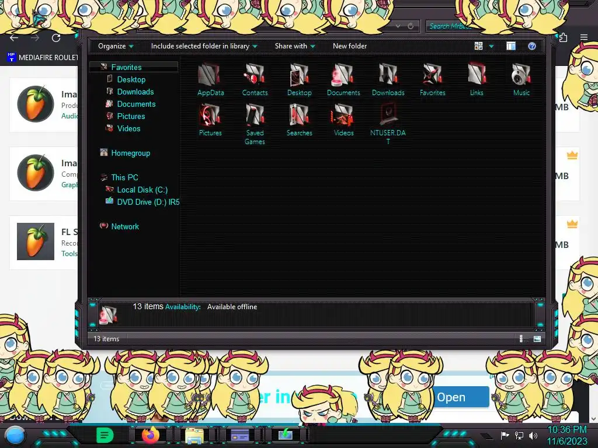Click the network tray icon

(519, 435)
